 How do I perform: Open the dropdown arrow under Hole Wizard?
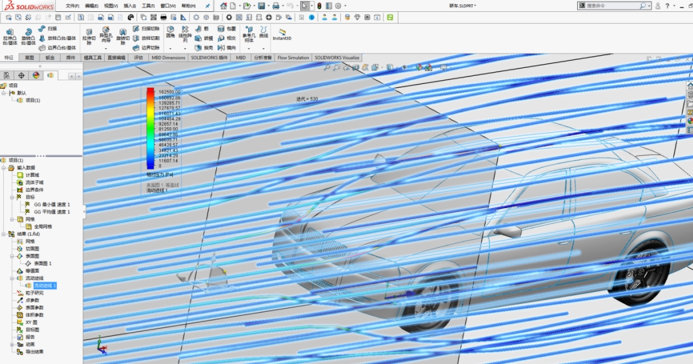pyautogui.click(x=106, y=48)
